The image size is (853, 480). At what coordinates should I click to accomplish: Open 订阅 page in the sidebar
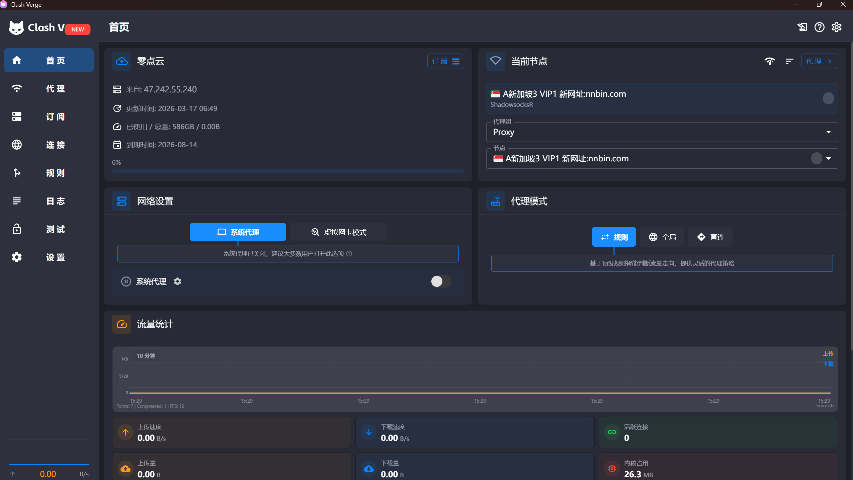coord(49,116)
